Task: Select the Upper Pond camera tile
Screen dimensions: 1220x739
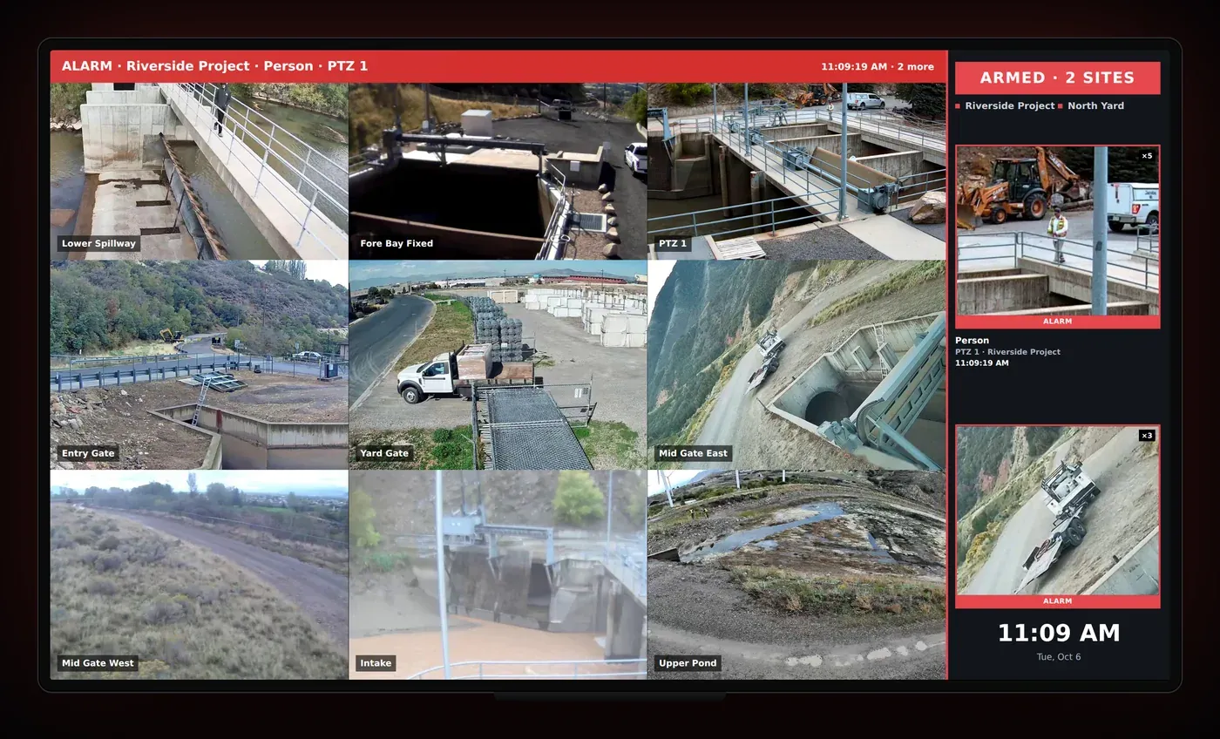Action: (796, 575)
